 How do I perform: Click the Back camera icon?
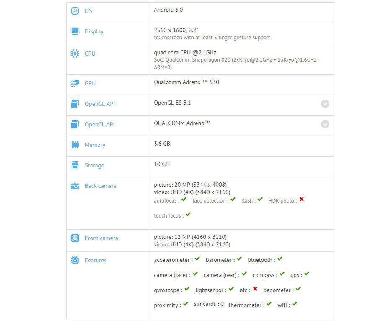(75, 186)
